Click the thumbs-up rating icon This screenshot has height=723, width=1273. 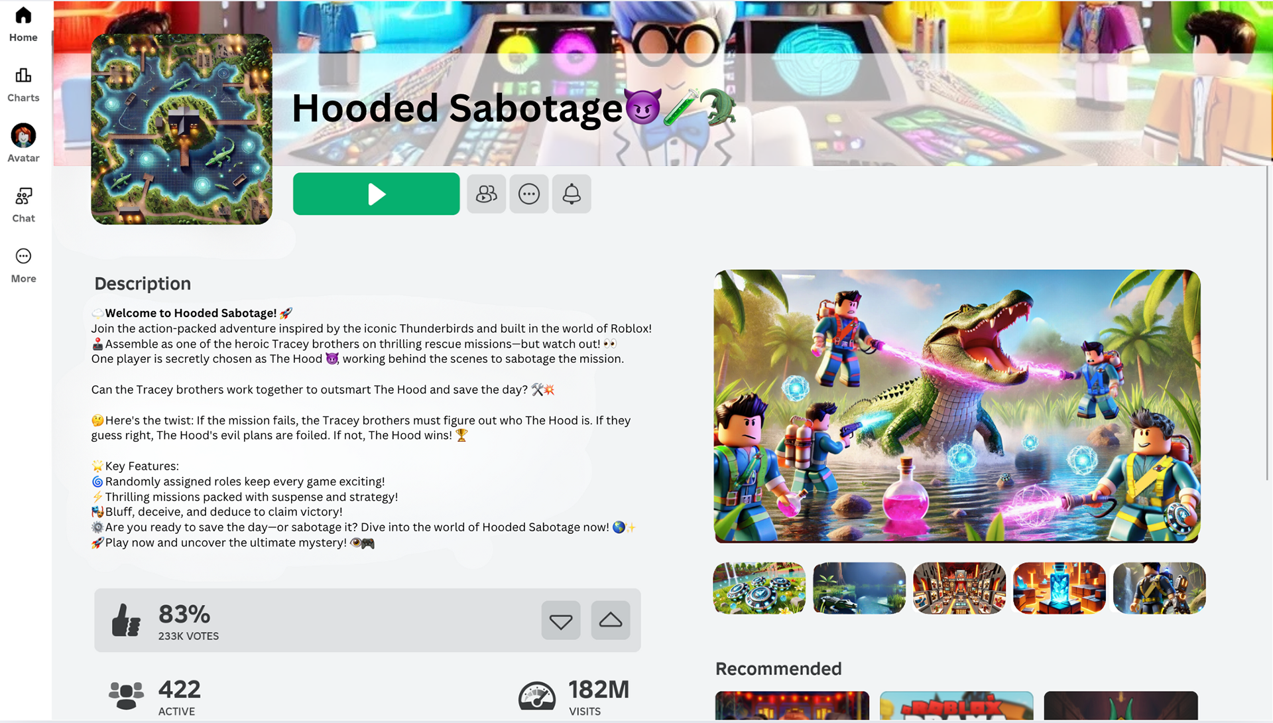pos(126,620)
